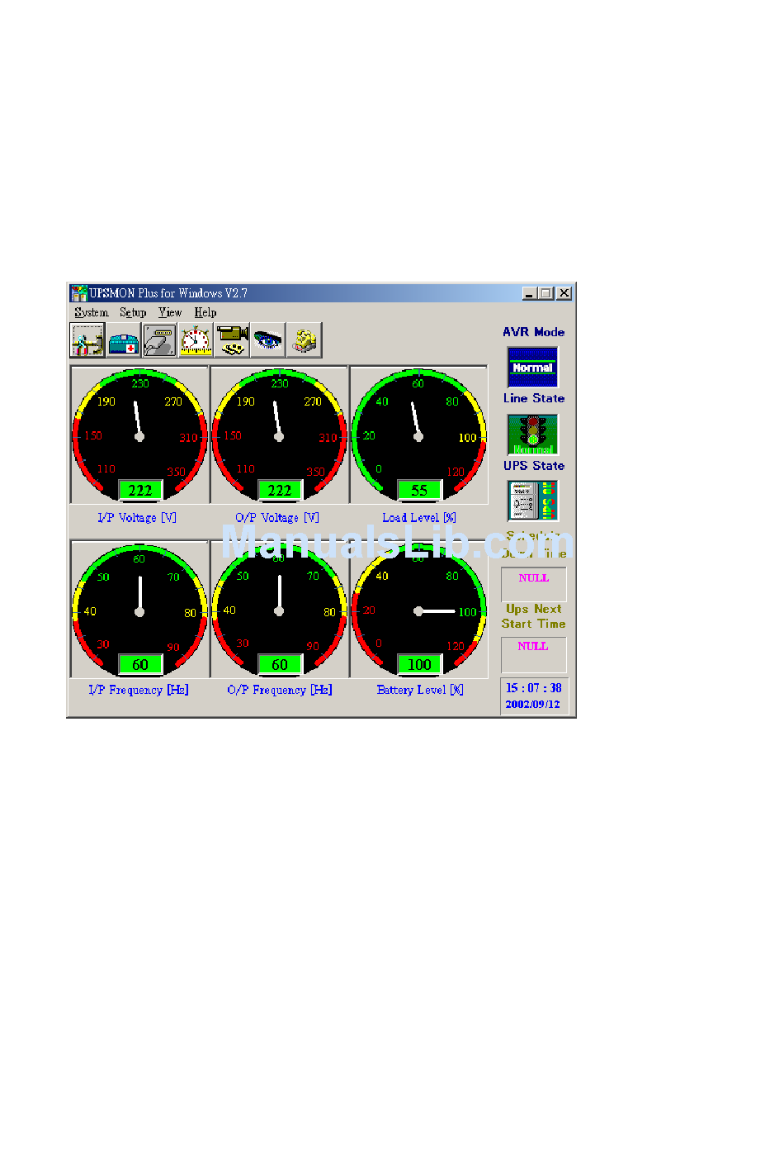Open the System menu
This screenshot has height=1173, width=784.
(91, 312)
